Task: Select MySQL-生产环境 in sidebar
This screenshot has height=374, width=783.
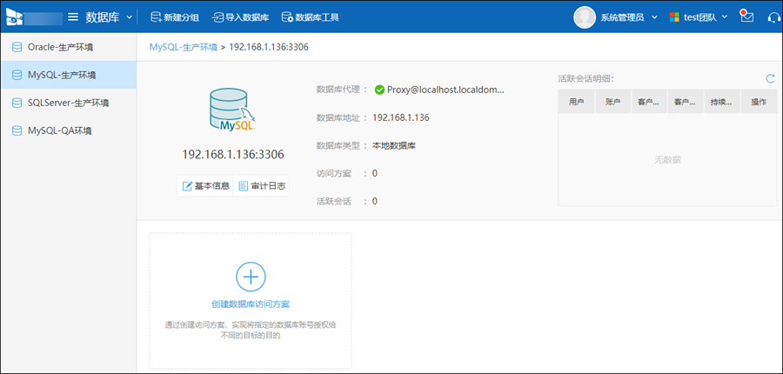Action: (x=69, y=75)
